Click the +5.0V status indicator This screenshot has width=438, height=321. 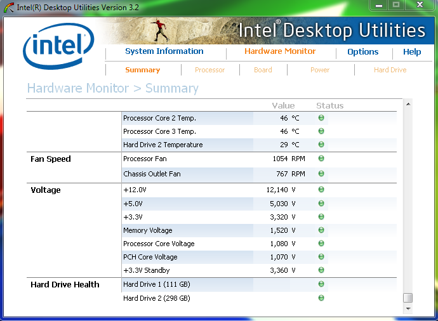(321, 203)
